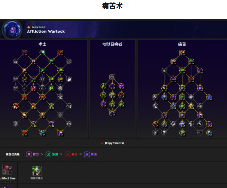Select the 痛苦 spec tree heading

click(x=182, y=44)
